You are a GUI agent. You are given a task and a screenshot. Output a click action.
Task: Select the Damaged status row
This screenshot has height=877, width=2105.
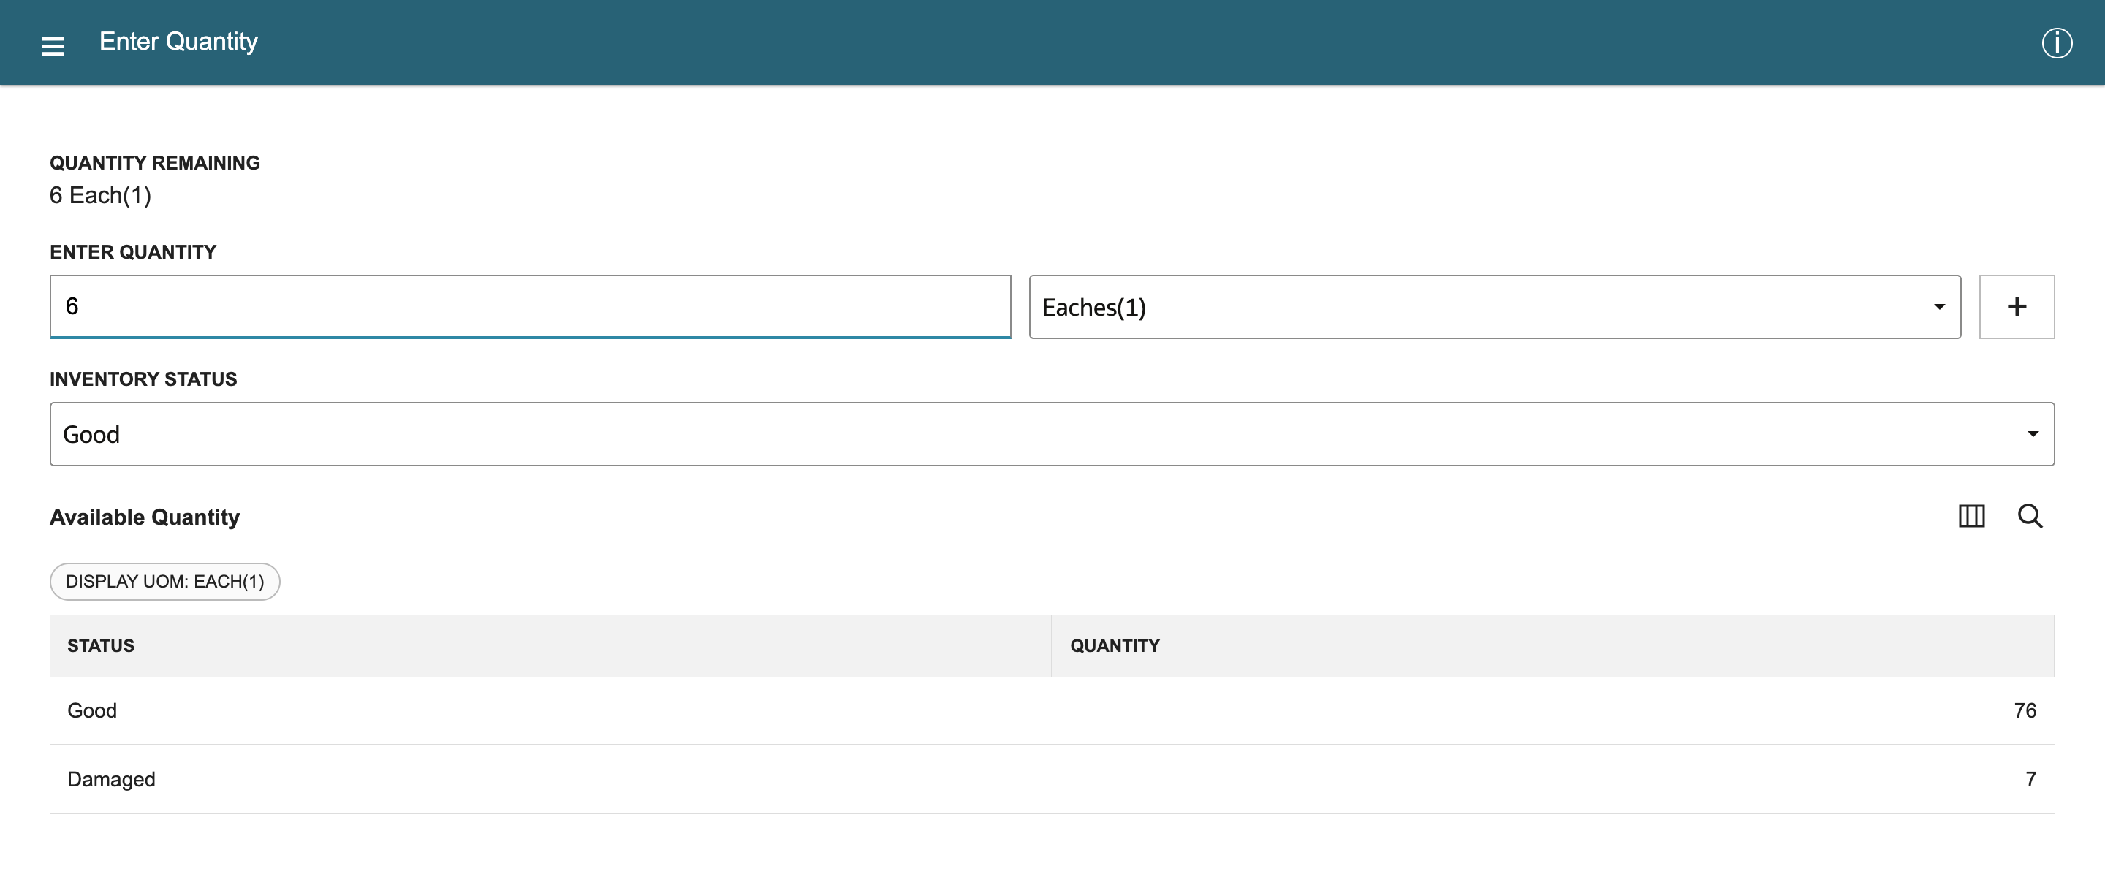[1052, 779]
